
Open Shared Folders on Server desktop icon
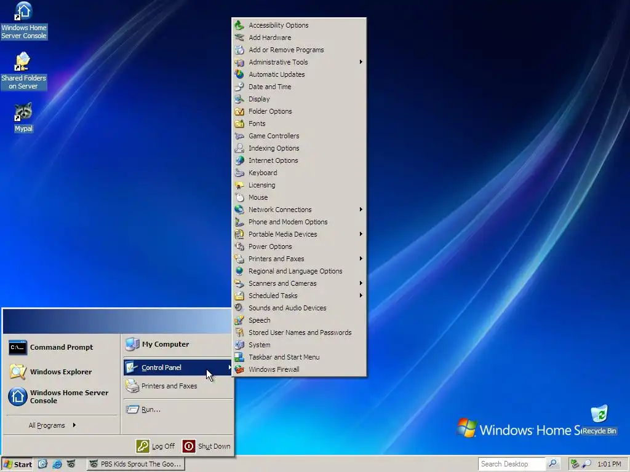pos(23,71)
